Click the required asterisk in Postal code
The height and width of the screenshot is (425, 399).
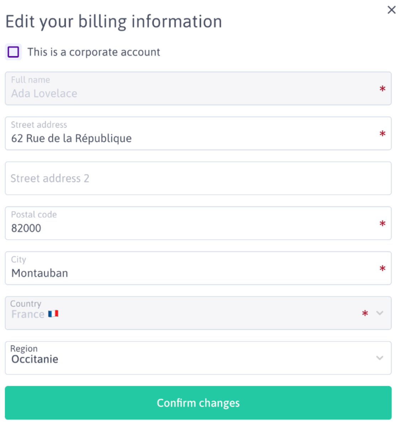pyautogui.click(x=383, y=224)
